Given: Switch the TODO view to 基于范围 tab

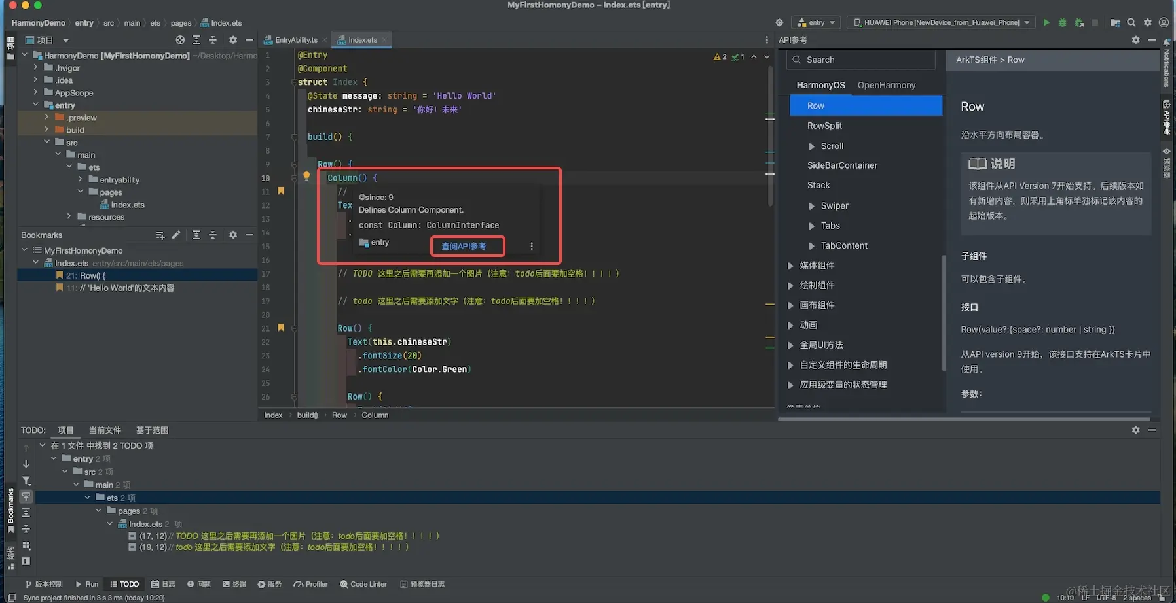Looking at the screenshot, I should click(x=152, y=430).
